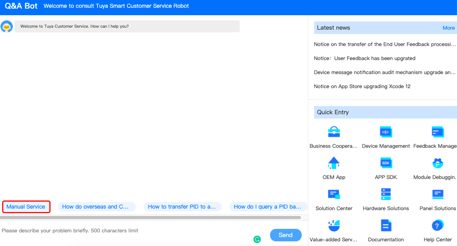Click the green Grammarly icon in input box

click(x=257, y=239)
